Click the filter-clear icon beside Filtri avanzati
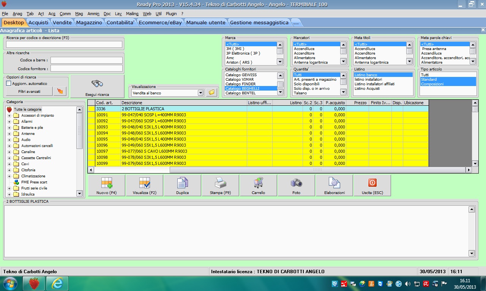 [60, 91]
